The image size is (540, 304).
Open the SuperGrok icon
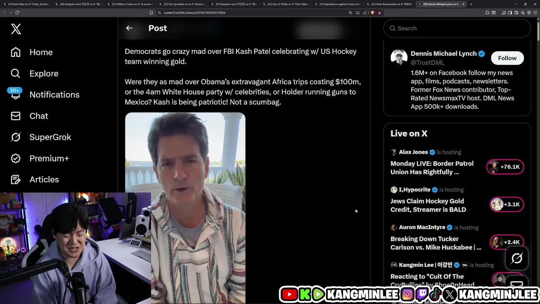pos(16,137)
